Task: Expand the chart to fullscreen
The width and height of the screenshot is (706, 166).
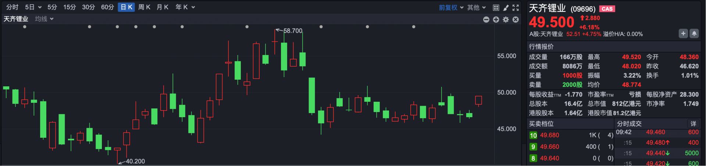Action: (x=516, y=7)
